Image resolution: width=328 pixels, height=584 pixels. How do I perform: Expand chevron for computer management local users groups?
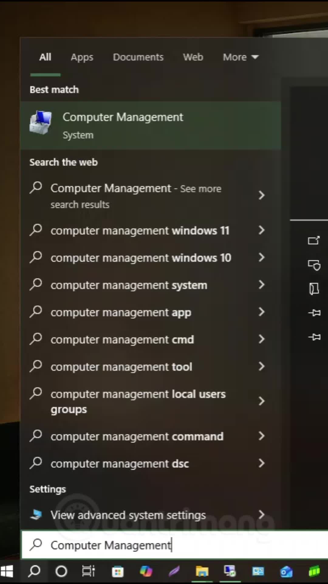[x=261, y=401]
